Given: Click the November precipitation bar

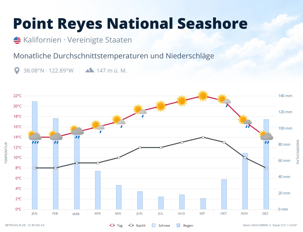Looking at the screenshot, I should click(x=245, y=181).
